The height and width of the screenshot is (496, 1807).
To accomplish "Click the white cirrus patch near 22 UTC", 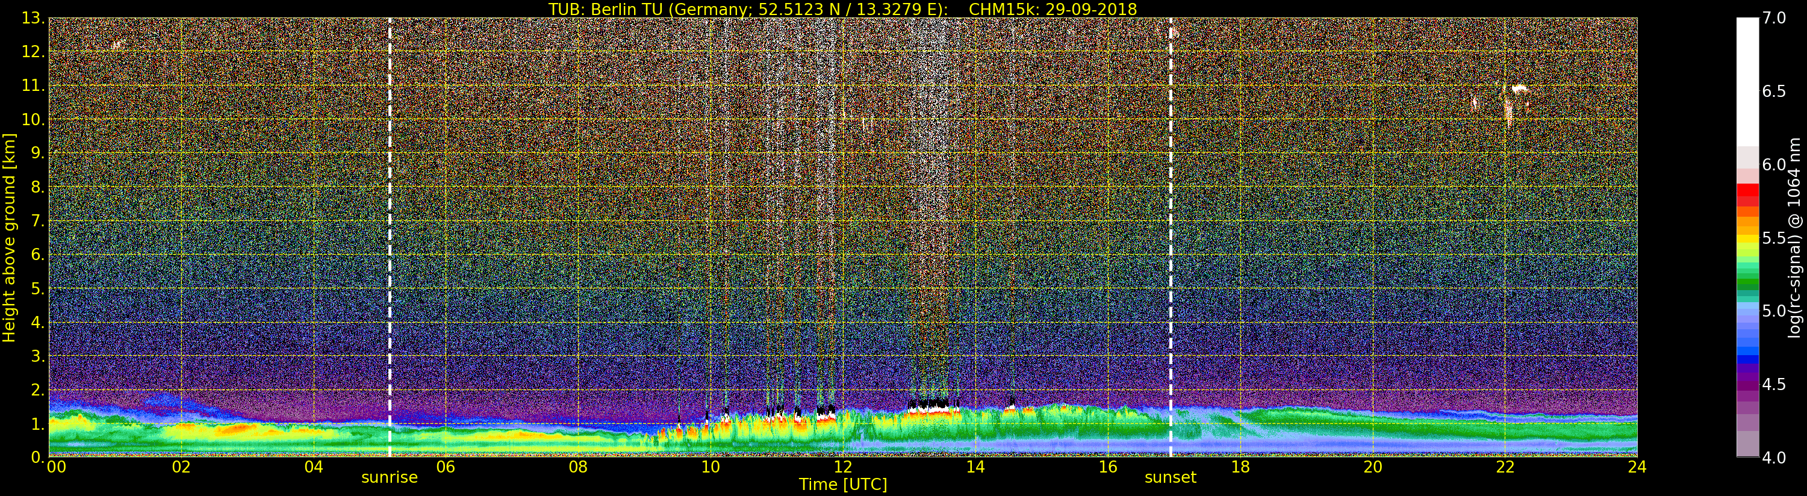I will click(x=1519, y=89).
